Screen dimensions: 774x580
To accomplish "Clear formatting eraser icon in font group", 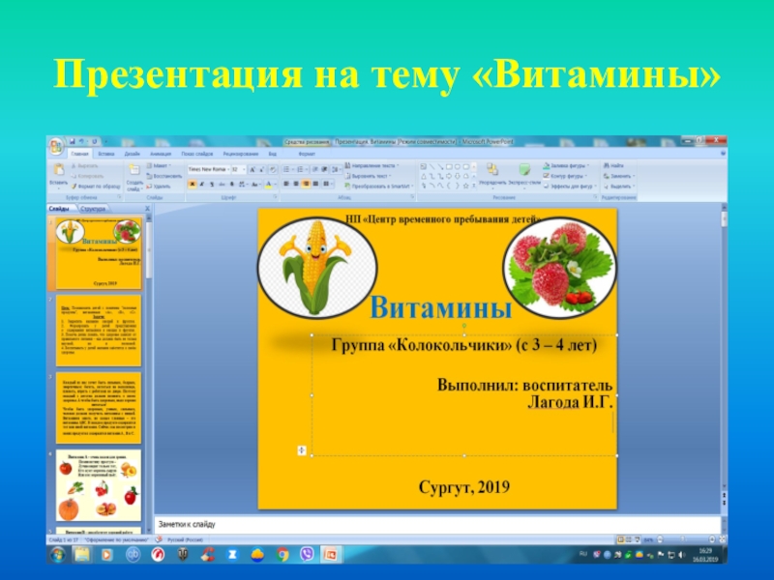I will click(273, 170).
